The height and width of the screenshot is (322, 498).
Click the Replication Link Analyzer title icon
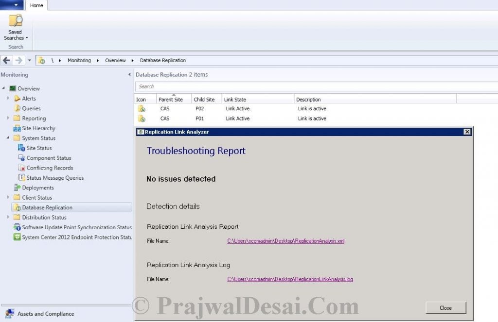click(x=141, y=132)
